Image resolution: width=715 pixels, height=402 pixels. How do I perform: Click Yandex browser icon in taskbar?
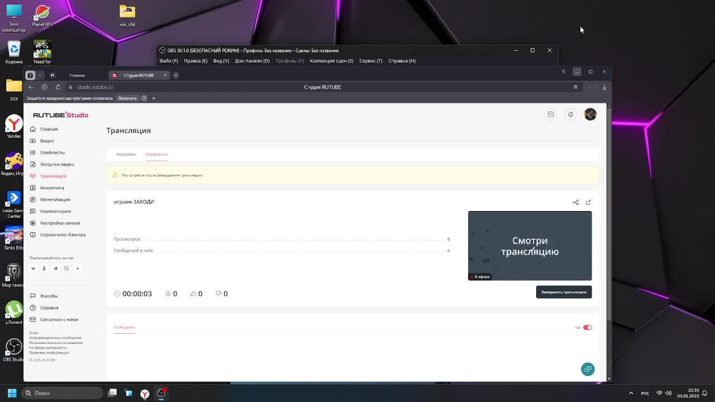(145, 394)
